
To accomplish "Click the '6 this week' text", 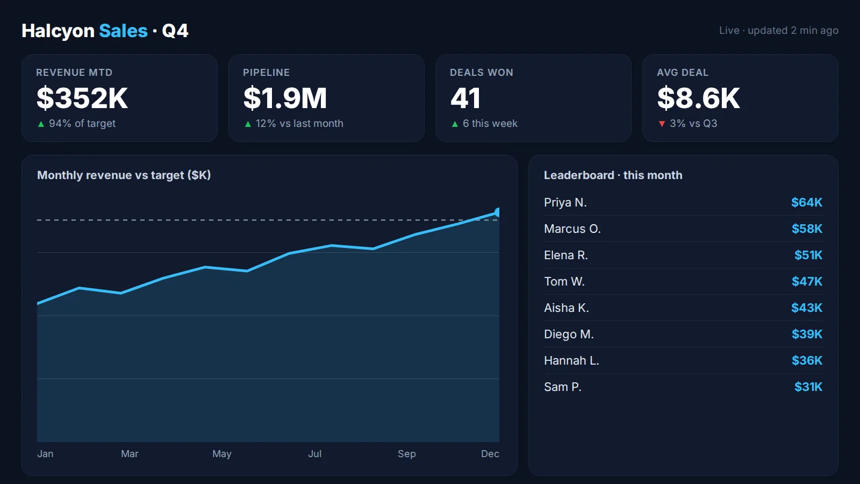I will tap(490, 124).
